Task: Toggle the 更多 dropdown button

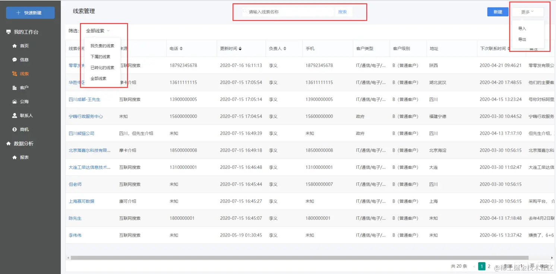Action: coord(528,12)
